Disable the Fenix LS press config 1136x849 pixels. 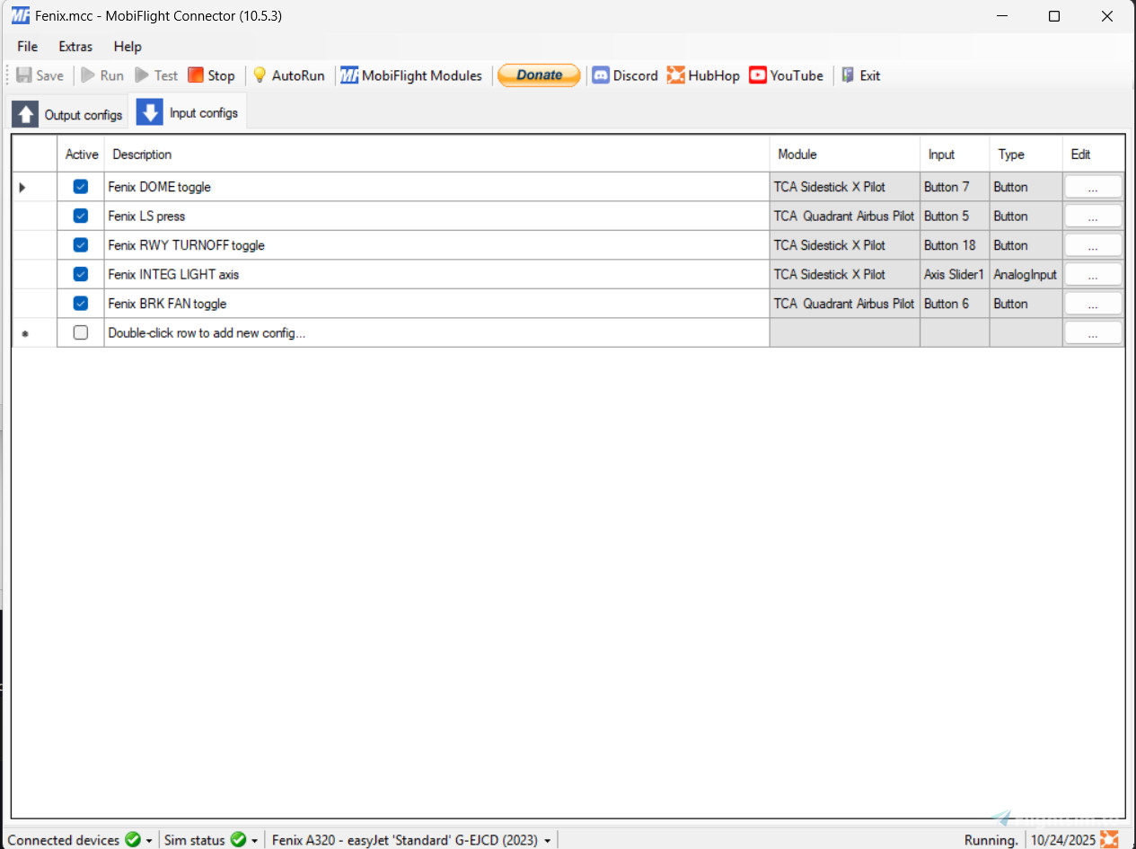click(x=81, y=216)
